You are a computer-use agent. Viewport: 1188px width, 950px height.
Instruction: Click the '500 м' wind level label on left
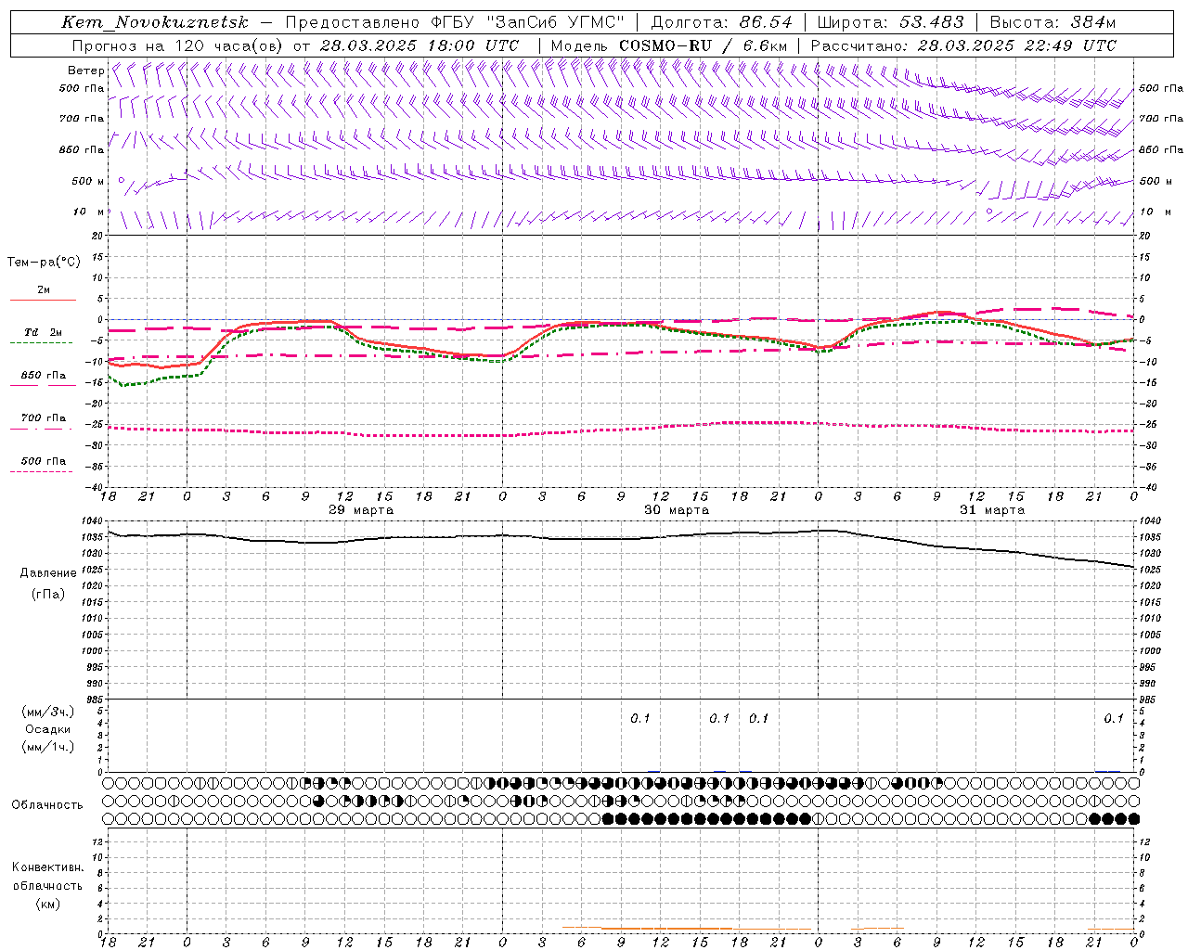click(x=88, y=181)
